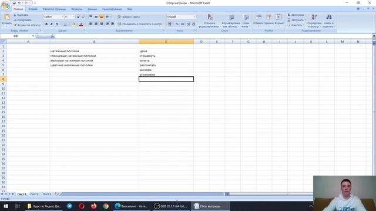The image size is (376, 211).
Task: Switch to the Рецензирование ribbon tab
Action: 112,9
